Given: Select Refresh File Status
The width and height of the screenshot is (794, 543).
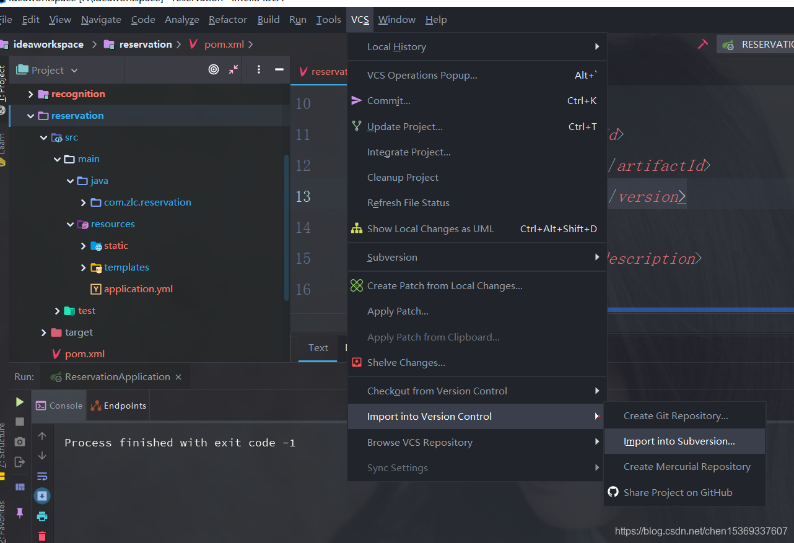Looking at the screenshot, I should tap(477, 202).
